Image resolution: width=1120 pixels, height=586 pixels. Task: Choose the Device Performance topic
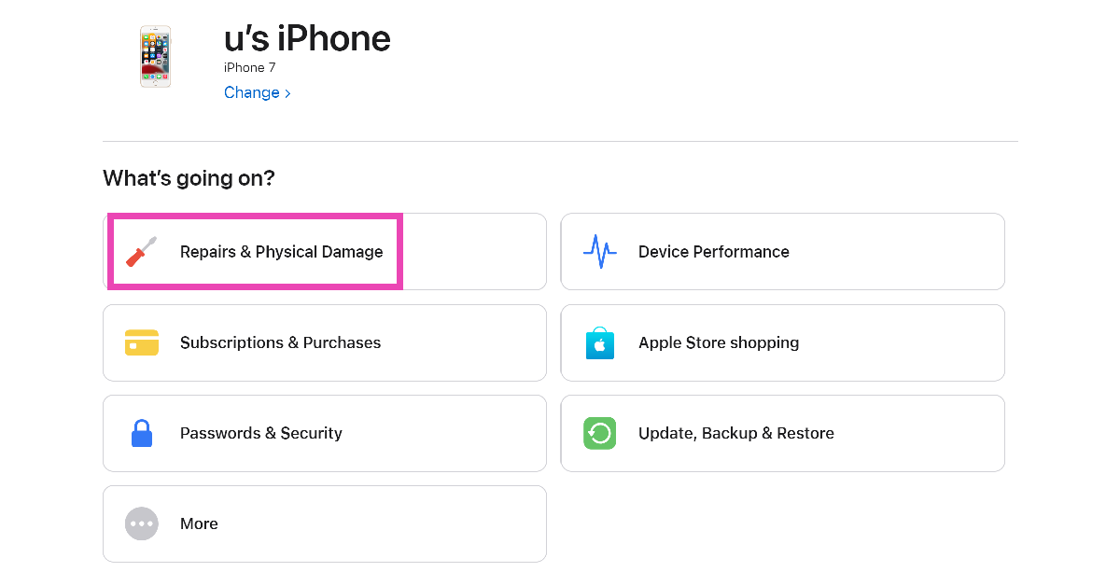click(x=713, y=252)
